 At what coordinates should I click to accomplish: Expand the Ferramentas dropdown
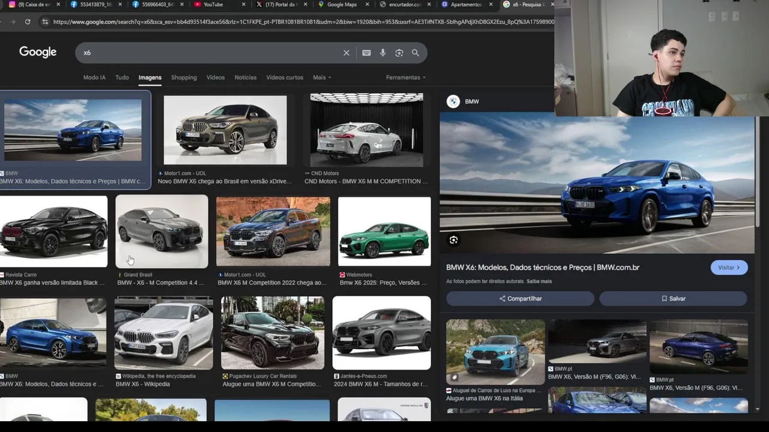(406, 77)
